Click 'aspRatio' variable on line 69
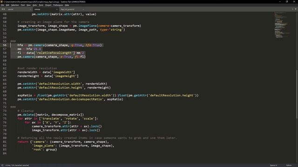The image size is (298, 167). tap(25, 95)
